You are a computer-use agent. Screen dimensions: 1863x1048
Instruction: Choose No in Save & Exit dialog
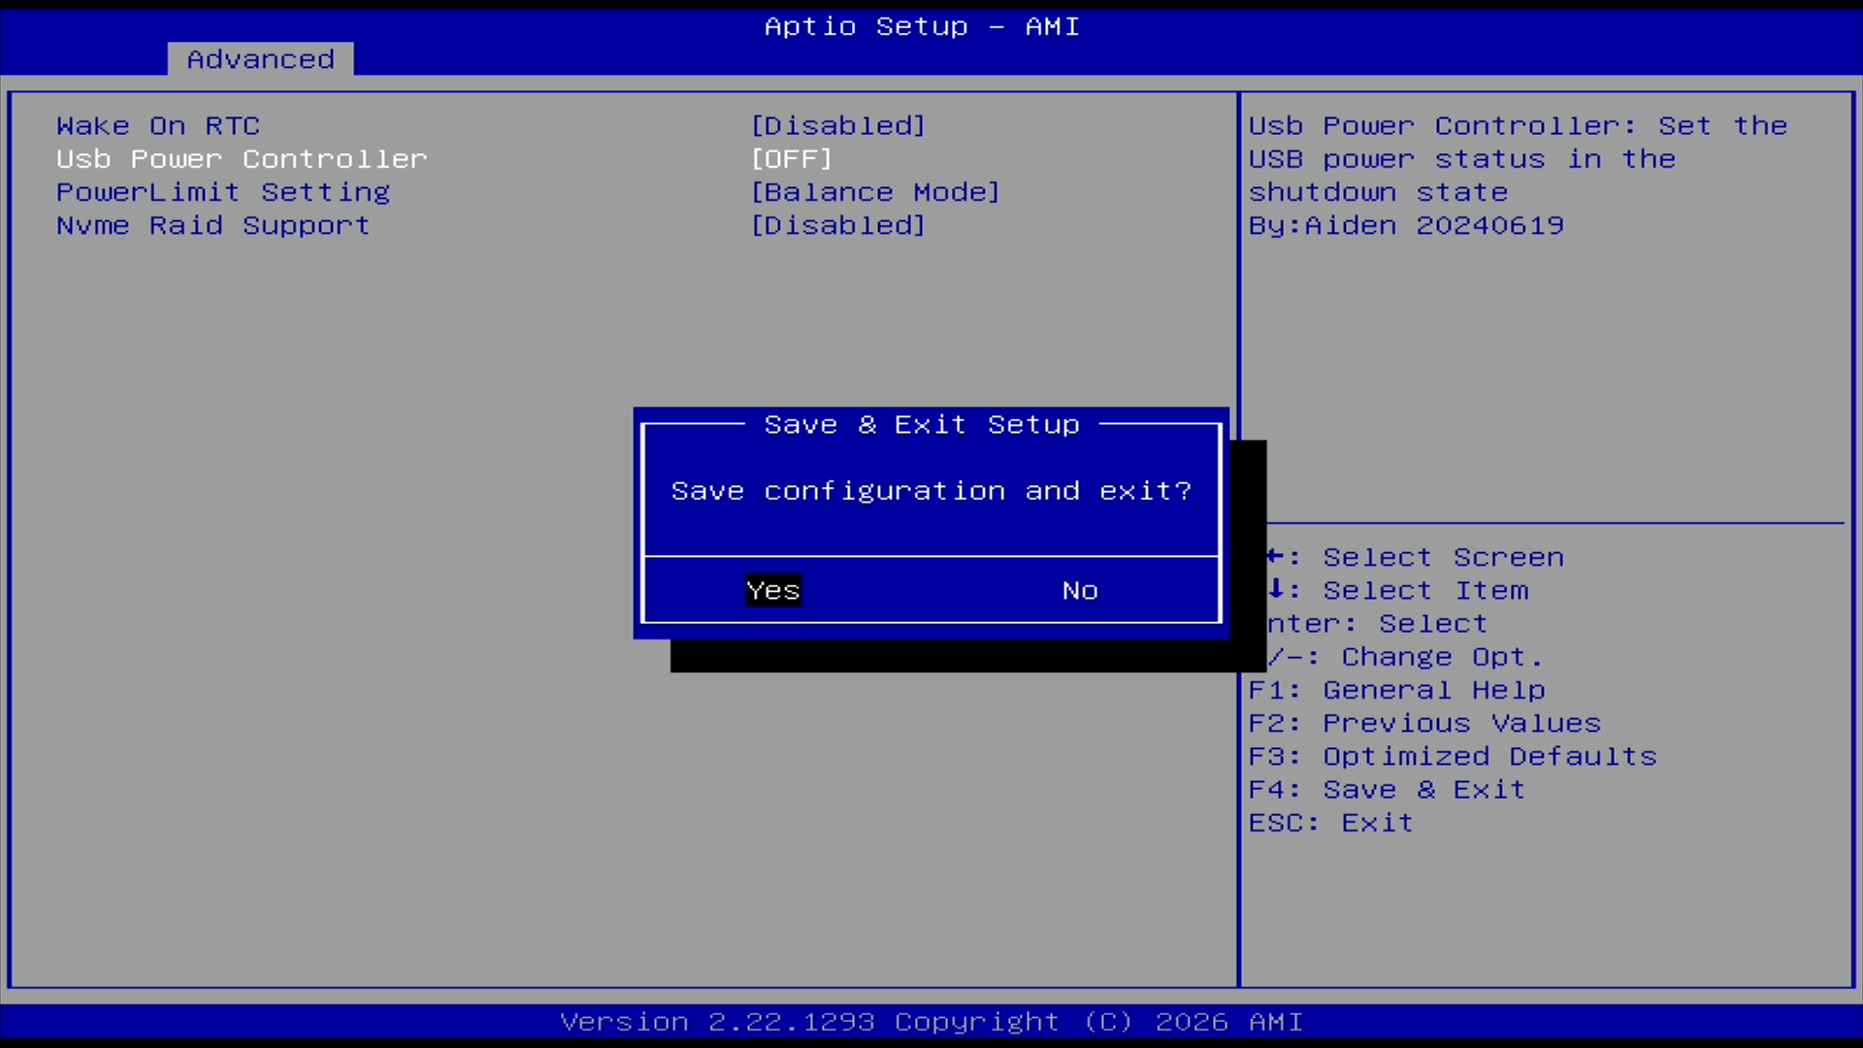point(1080,590)
